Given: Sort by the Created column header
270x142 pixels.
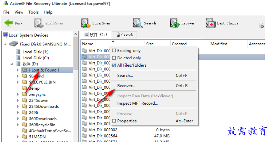Looking at the screenshot, I should pos(190,44).
